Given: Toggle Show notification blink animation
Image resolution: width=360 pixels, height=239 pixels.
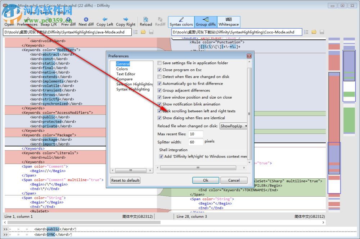Looking at the screenshot, I should (x=159, y=104).
